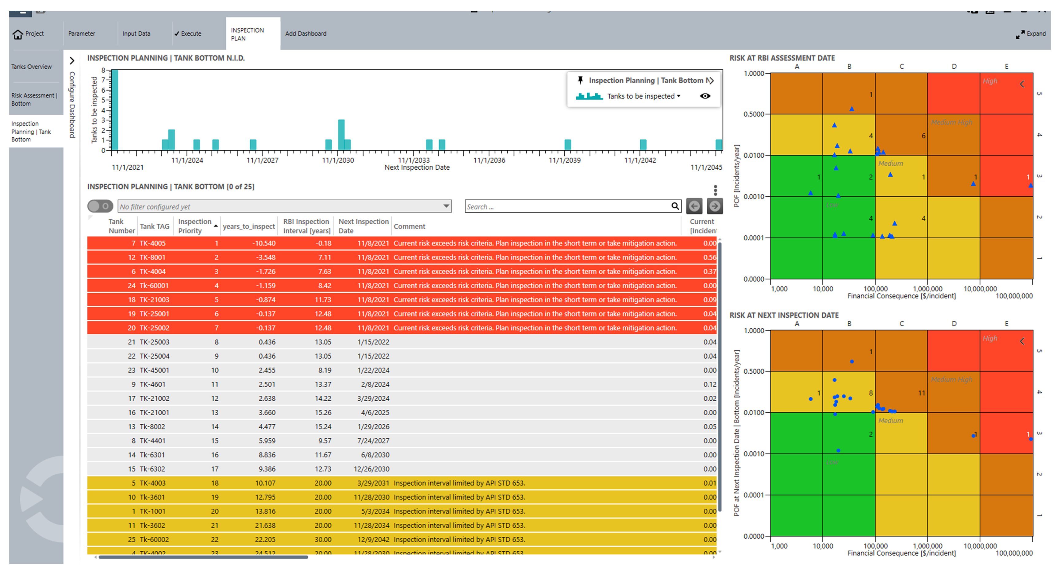The height and width of the screenshot is (578, 1060).
Task: Click the Add Dashboard tab
Action: 306,33
